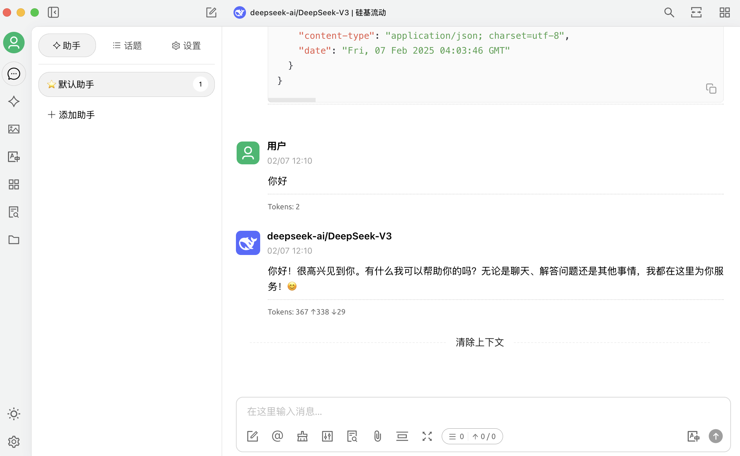Open conversation settings sliders icon
Viewport: 740px width, 456px height.
point(327,436)
